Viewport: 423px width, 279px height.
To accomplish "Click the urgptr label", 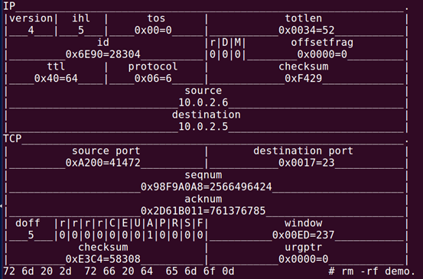I will (x=303, y=247).
